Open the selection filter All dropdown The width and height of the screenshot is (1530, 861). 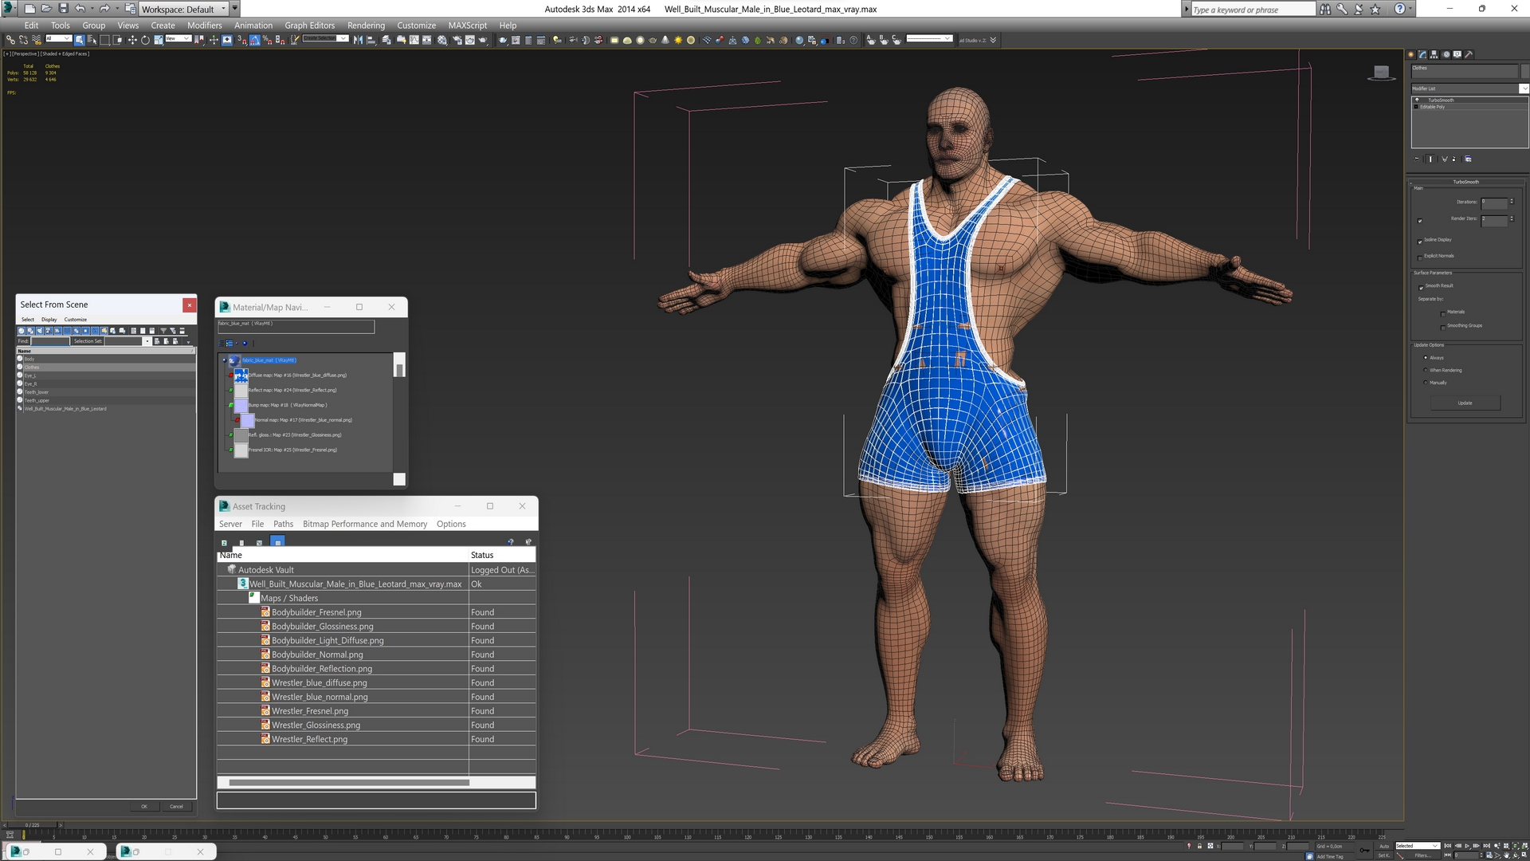[x=58, y=38]
